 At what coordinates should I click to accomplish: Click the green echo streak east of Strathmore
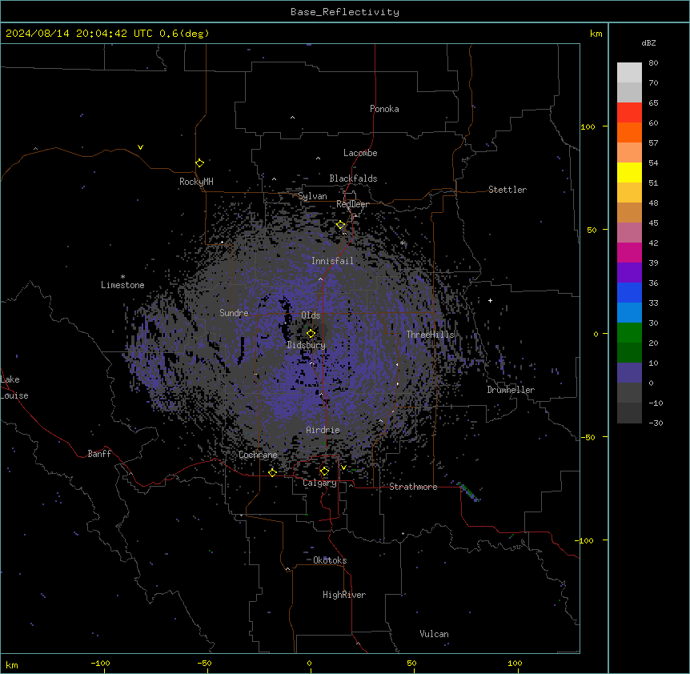[x=468, y=491]
